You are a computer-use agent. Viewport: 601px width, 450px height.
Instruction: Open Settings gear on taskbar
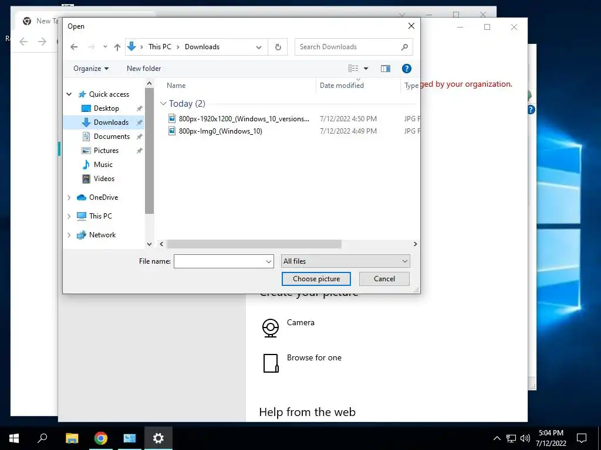coord(158,438)
